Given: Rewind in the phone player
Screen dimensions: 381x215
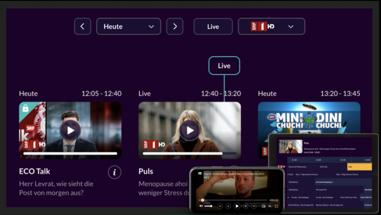Looking at the screenshot, I should [228, 206].
